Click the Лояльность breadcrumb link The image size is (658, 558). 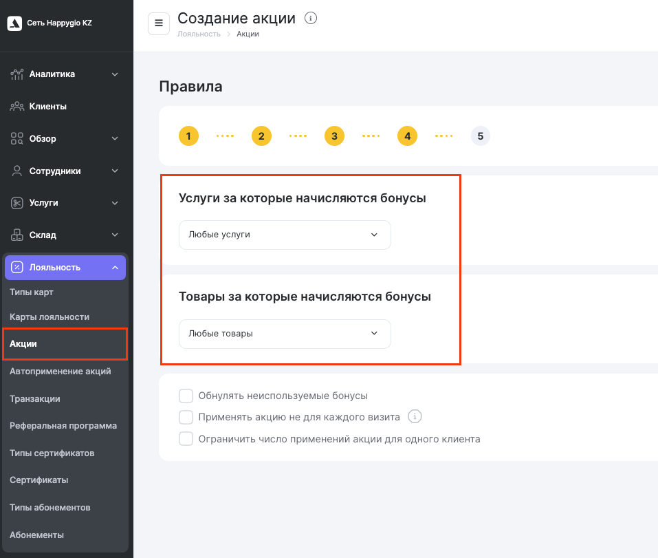(199, 34)
